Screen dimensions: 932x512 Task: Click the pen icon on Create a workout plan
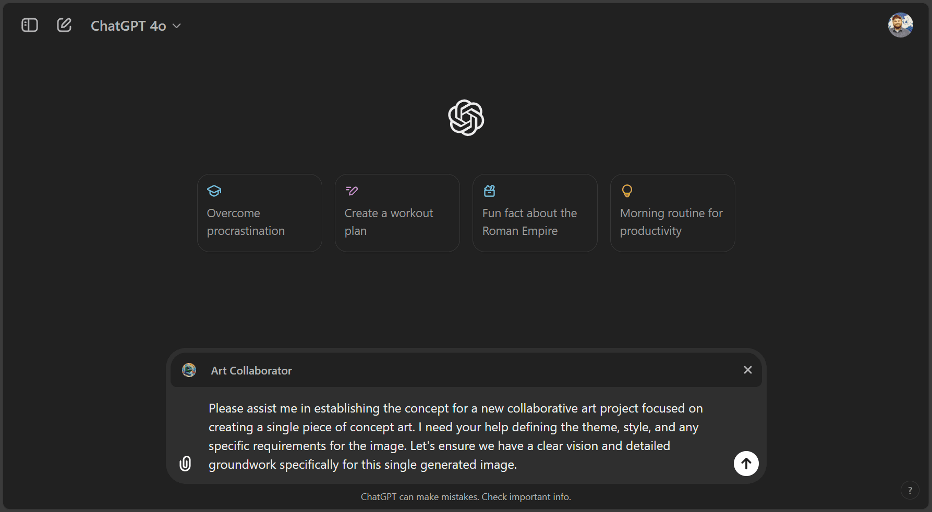pos(352,191)
